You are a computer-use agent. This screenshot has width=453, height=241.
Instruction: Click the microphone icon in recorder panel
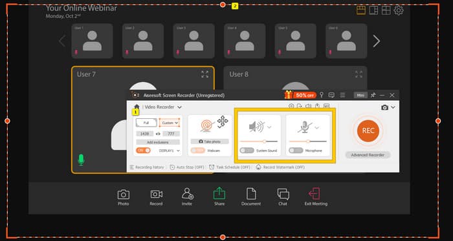point(305,127)
